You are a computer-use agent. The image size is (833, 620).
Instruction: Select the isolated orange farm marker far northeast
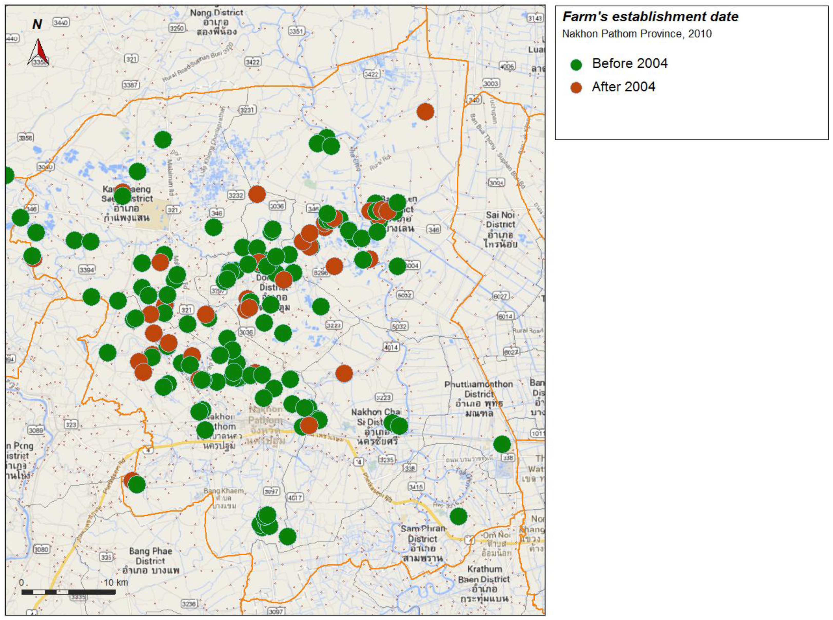(x=425, y=112)
